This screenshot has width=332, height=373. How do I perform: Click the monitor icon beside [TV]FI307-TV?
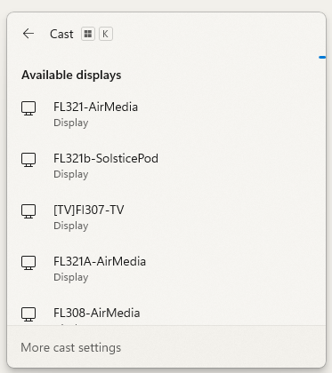(28, 211)
